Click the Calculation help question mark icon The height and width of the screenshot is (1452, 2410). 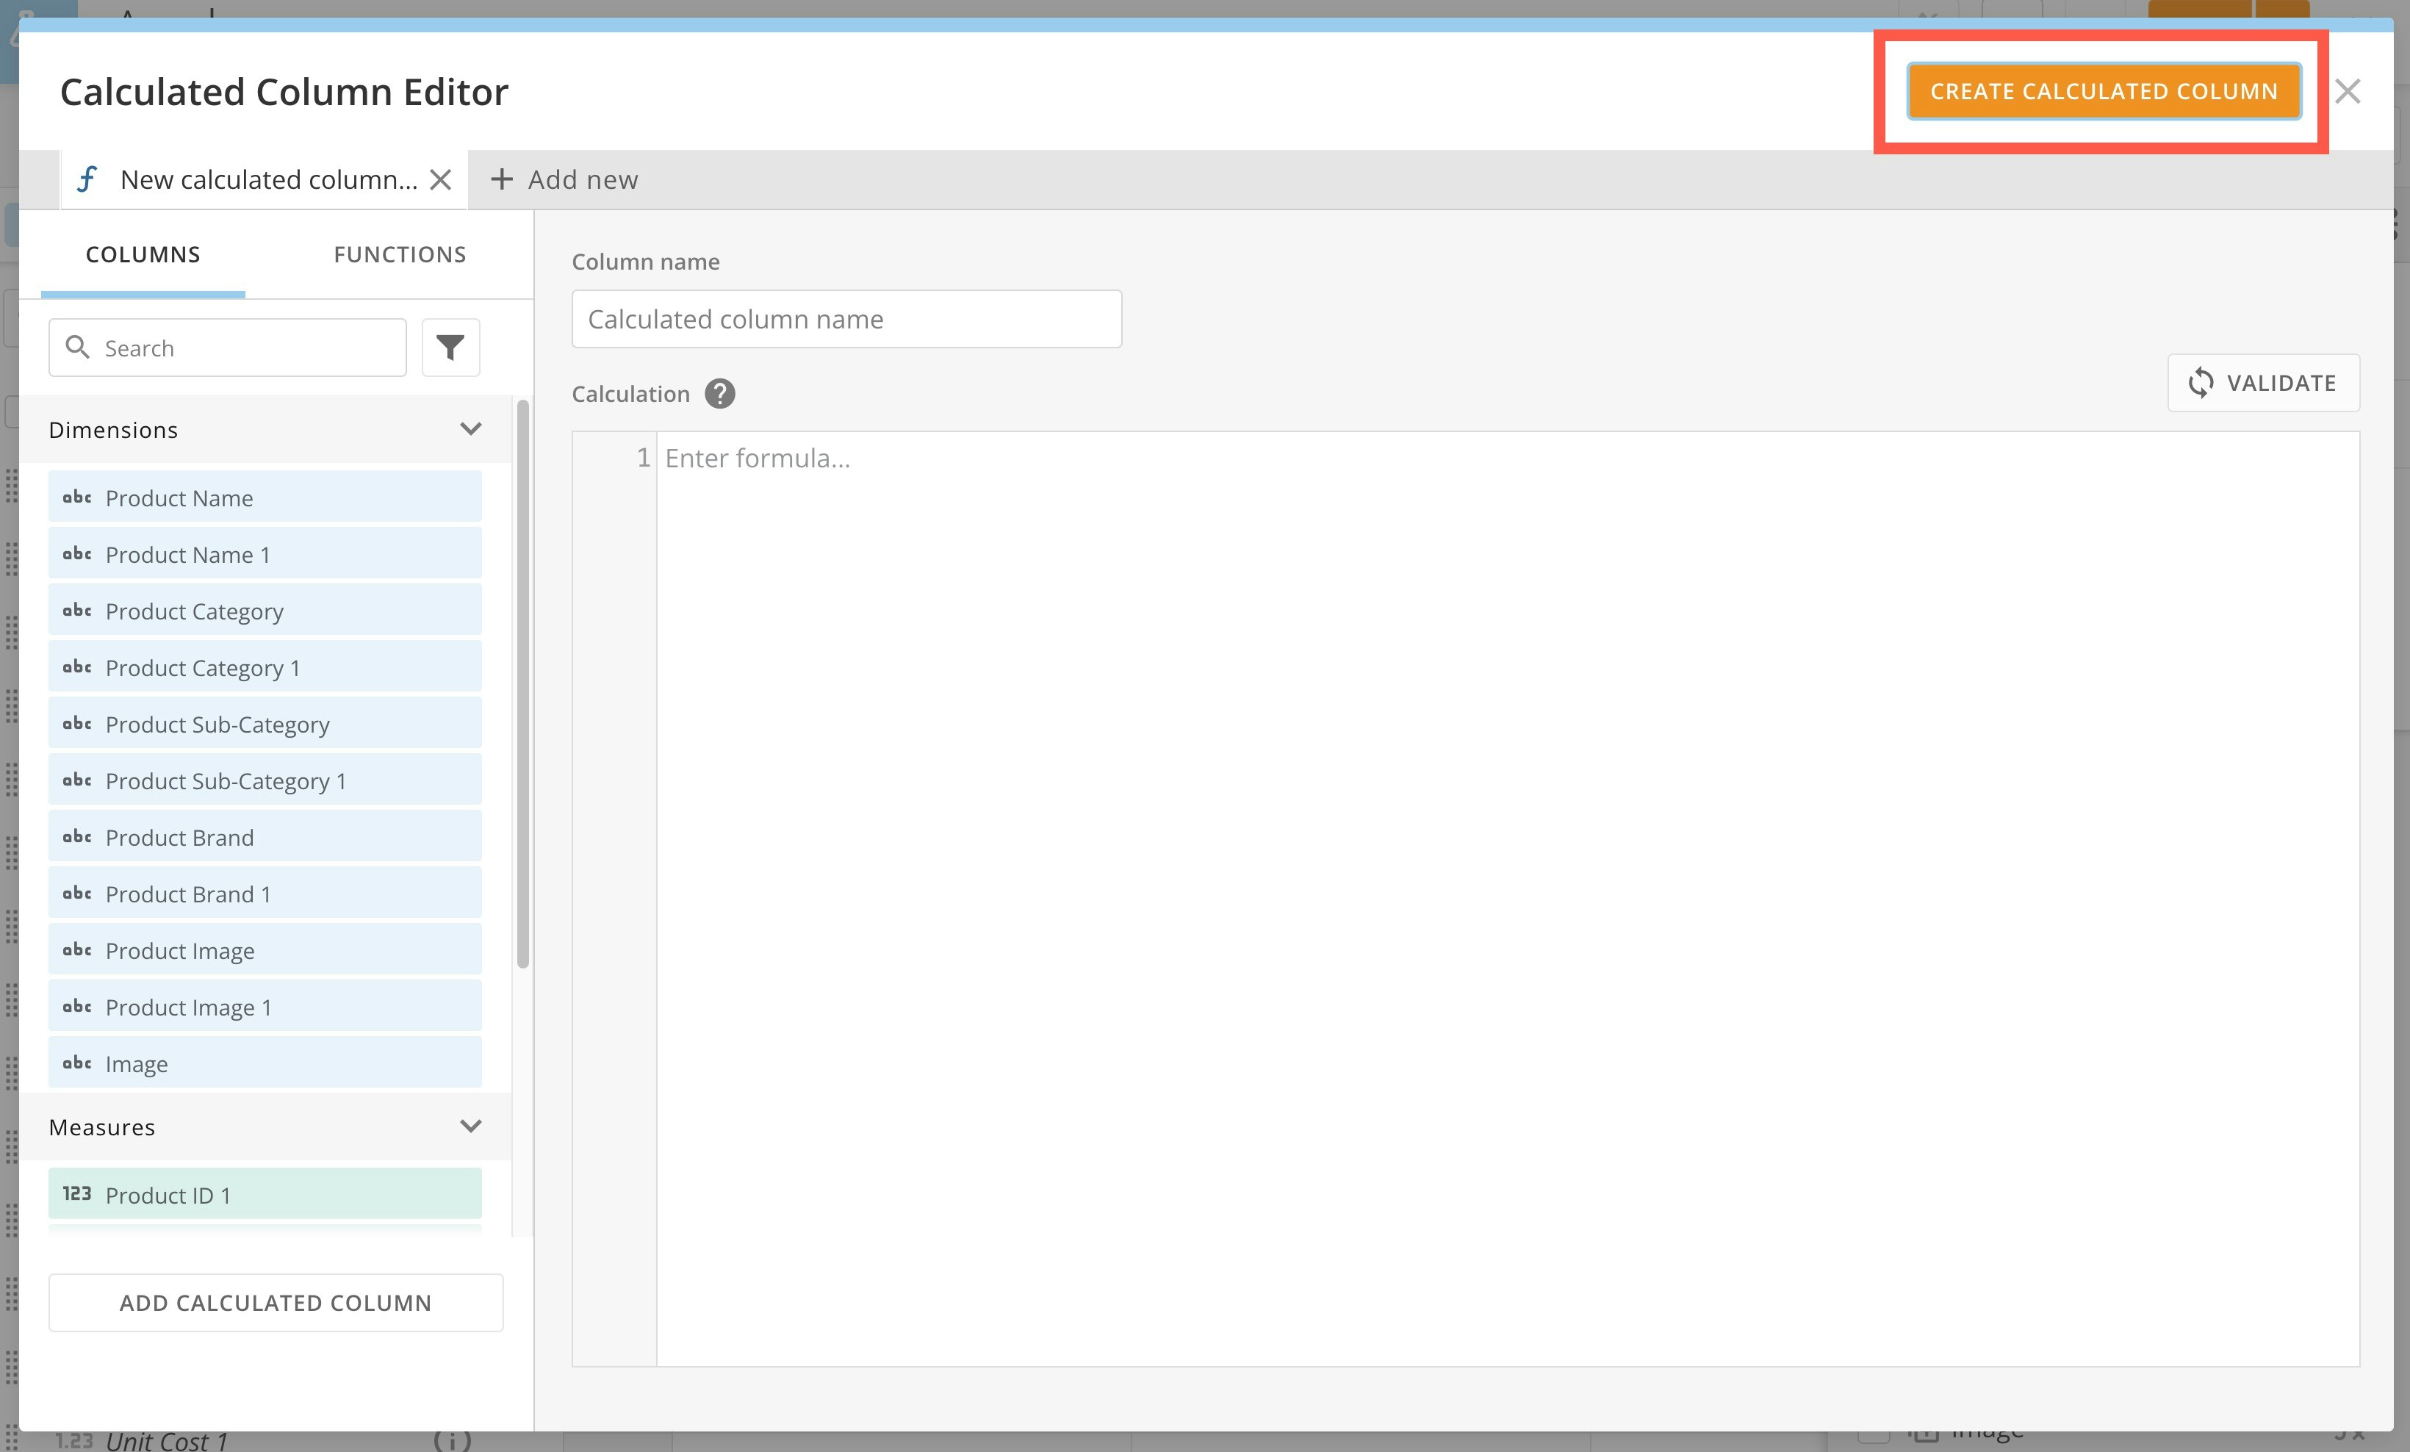tap(720, 393)
